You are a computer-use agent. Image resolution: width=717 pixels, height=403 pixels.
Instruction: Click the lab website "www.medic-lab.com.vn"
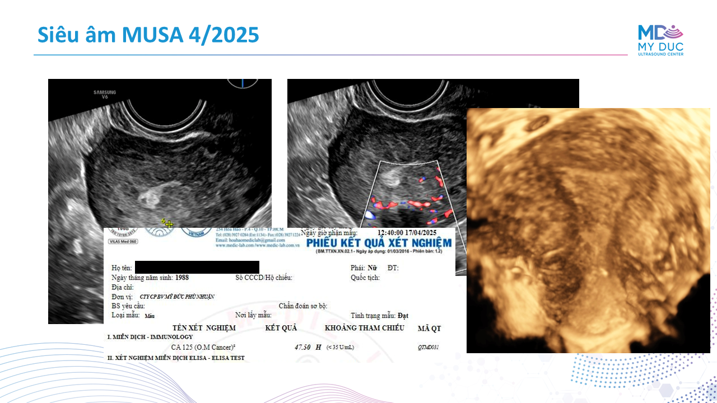[x=277, y=246]
